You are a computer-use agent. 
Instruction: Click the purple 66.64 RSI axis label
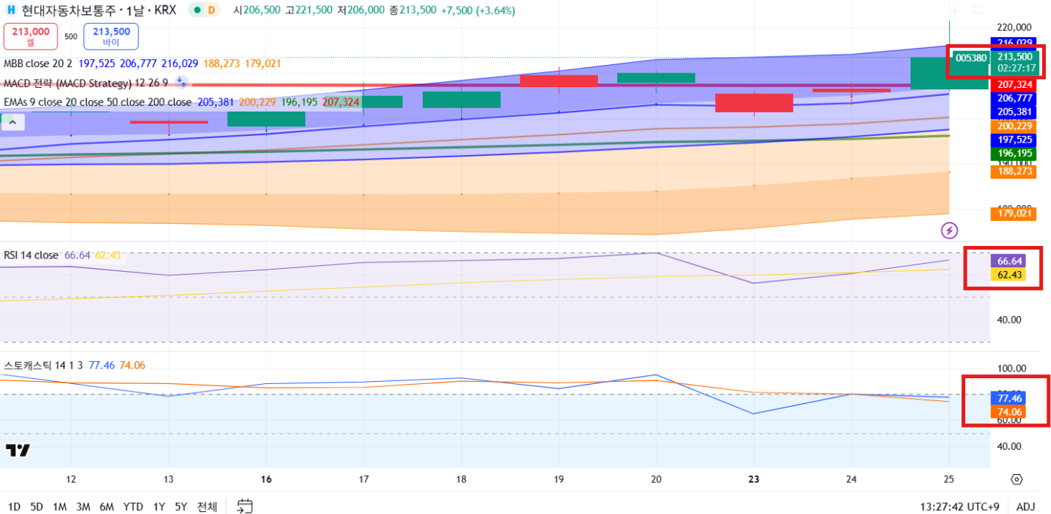[1010, 261]
